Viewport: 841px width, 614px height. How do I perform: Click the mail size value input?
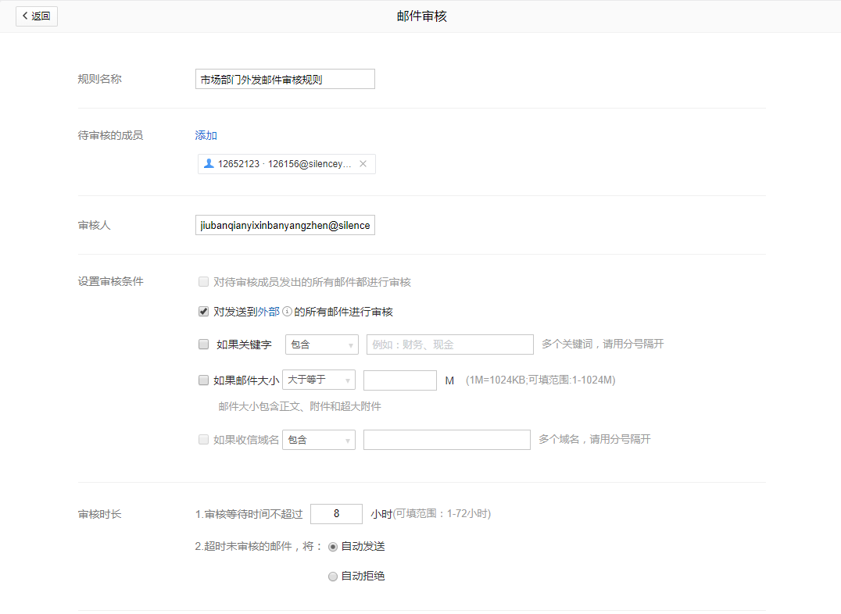399,380
